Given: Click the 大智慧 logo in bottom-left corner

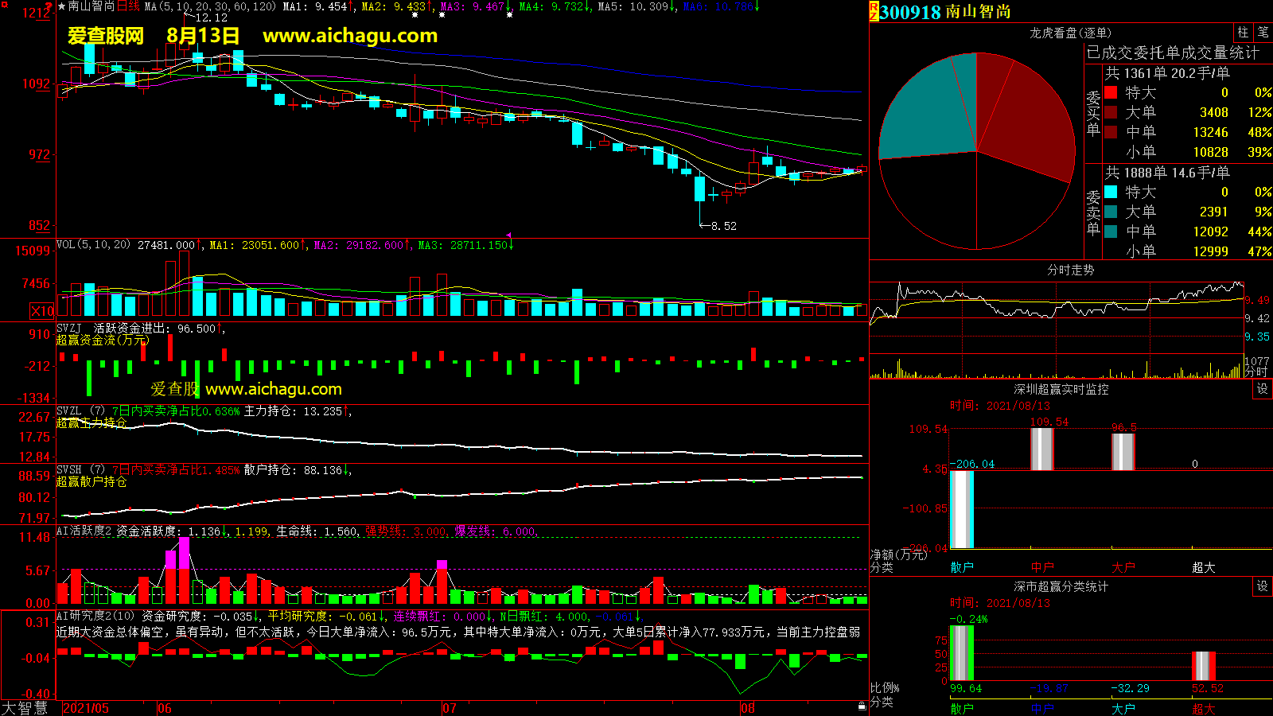Looking at the screenshot, I should (x=25, y=708).
